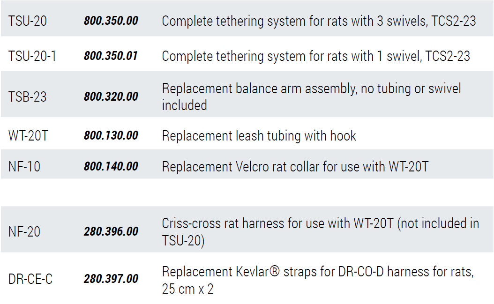Click catalog number 800.350.01
Viewport: 494px width, 304px height.
coord(111,56)
